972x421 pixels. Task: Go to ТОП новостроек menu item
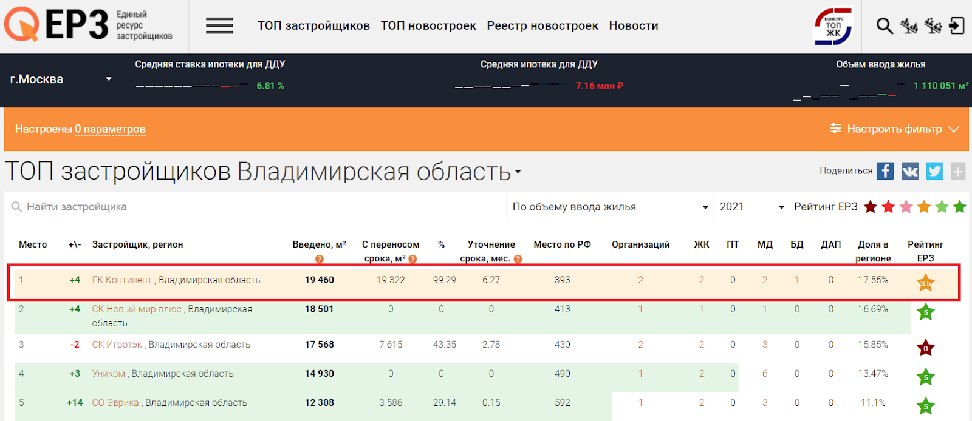pyautogui.click(x=428, y=25)
